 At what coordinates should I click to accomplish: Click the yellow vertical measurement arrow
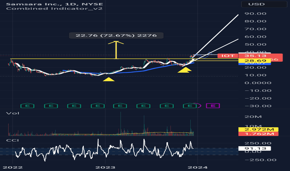tap(116, 50)
